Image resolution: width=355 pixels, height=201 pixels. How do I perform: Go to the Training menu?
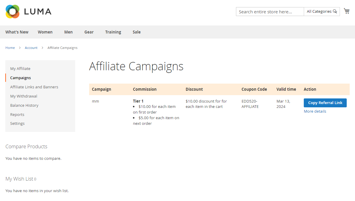pos(113,32)
